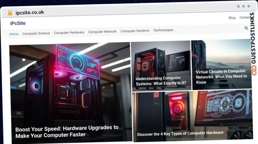Open the Home menu item
The width and height of the screenshot is (258, 144).
coord(14,34)
